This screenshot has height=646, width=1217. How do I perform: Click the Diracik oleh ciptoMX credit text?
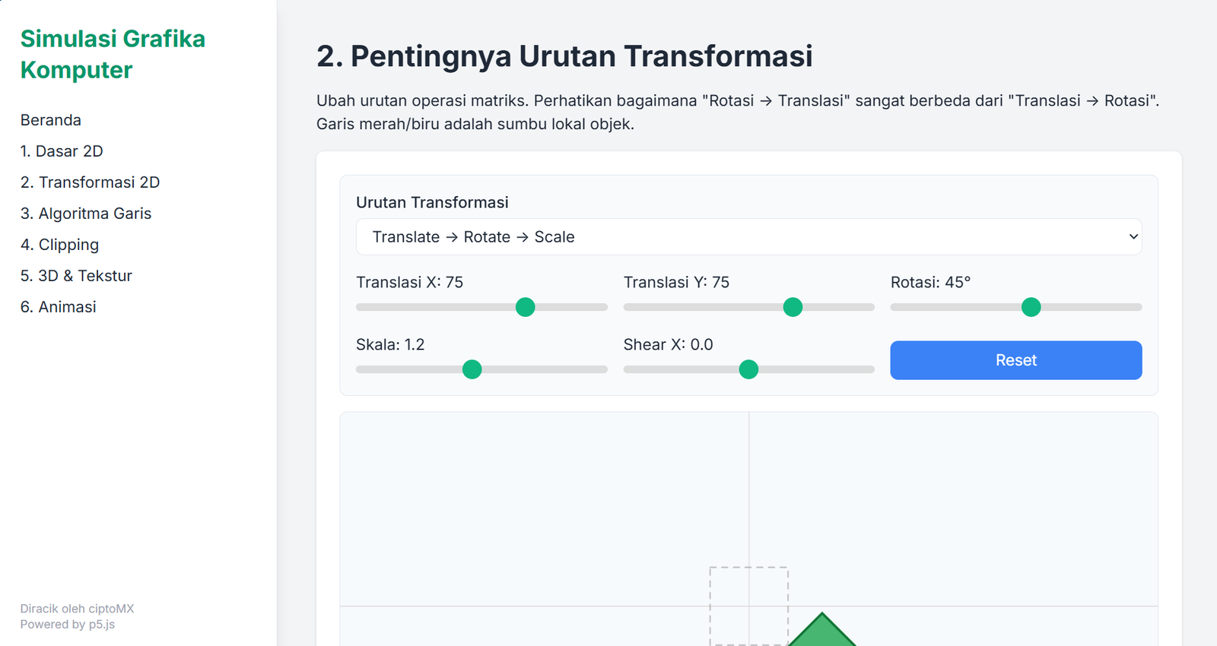coord(77,609)
